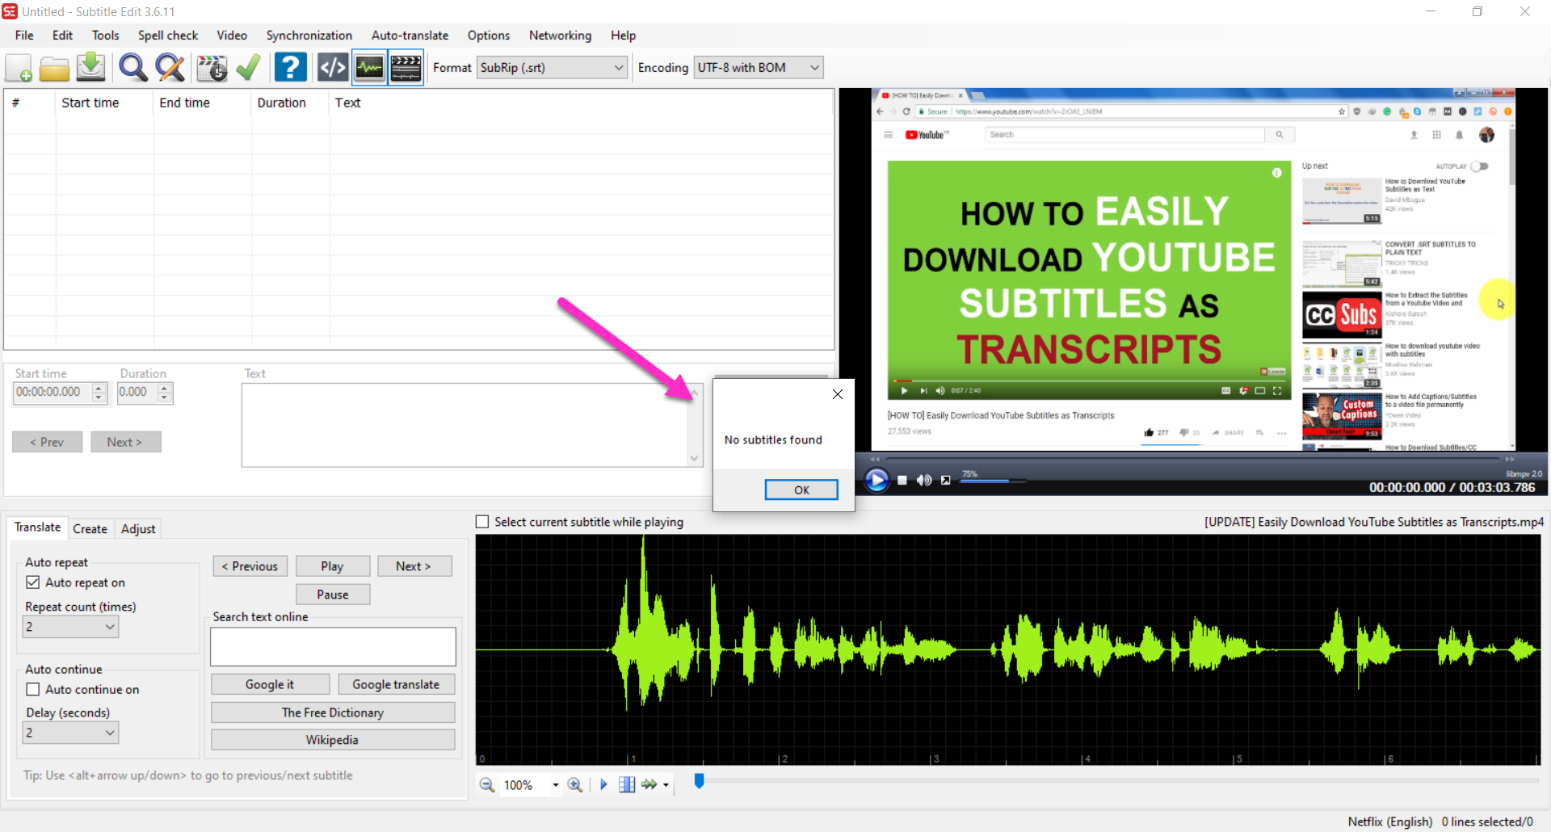The width and height of the screenshot is (1551, 832).
Task: Click The Free Dictionary button
Action: pos(332,712)
